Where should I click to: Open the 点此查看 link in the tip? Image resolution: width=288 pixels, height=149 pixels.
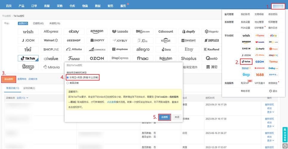111,102
